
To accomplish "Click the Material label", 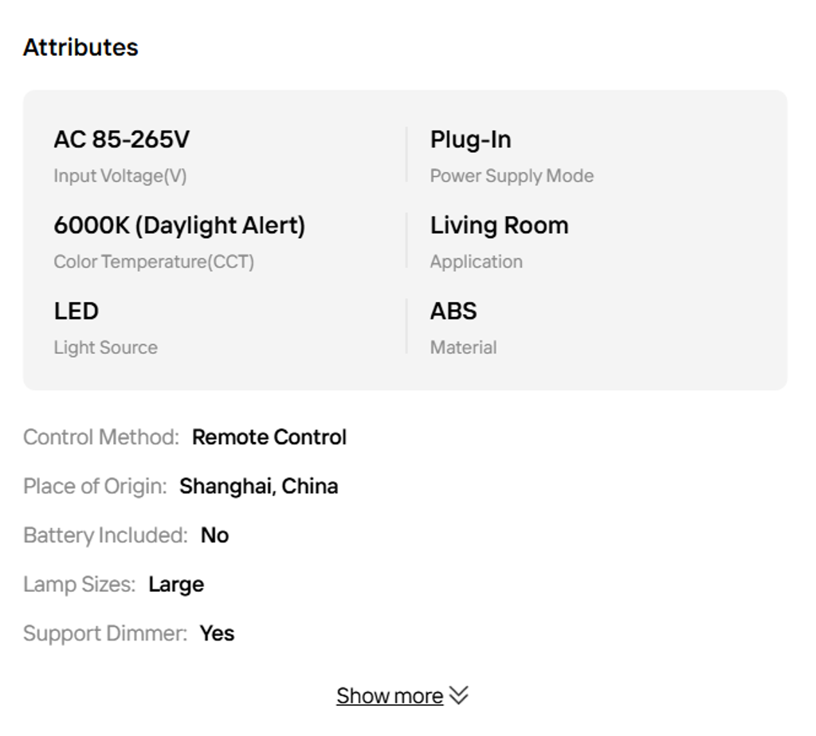I will 463,347.
